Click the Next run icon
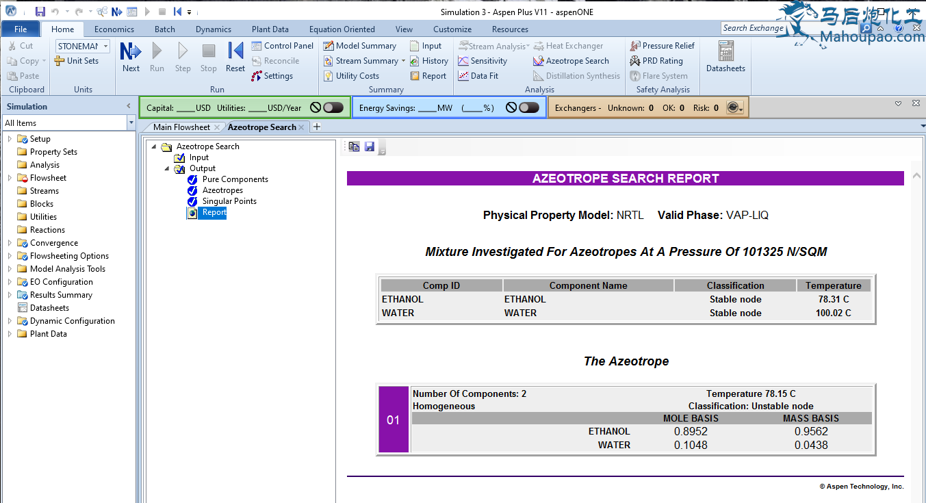The height and width of the screenshot is (503, 926). point(131,56)
